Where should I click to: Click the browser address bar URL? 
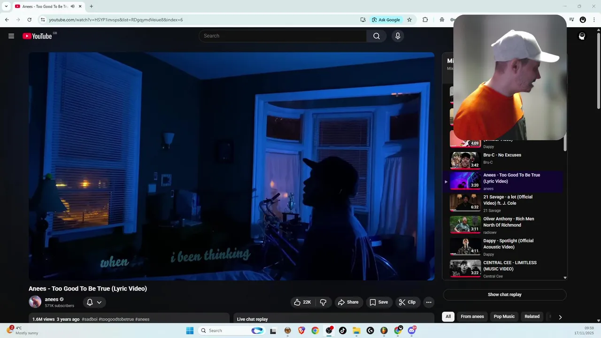point(116,20)
